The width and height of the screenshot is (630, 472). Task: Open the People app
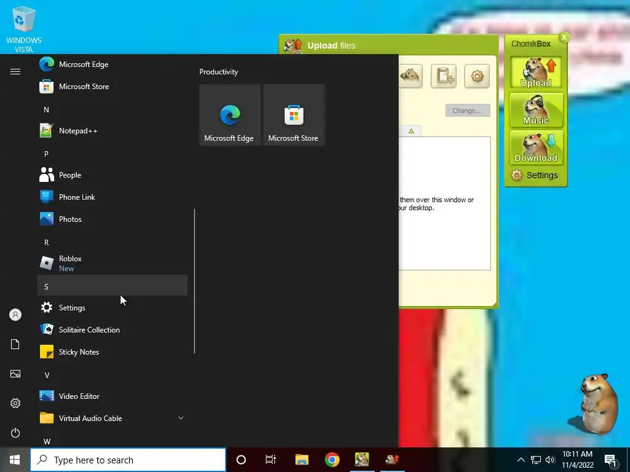point(113,175)
